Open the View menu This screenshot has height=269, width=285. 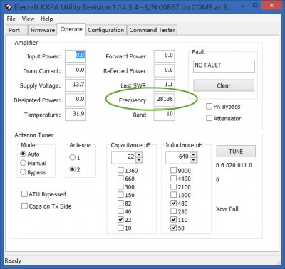click(28, 19)
